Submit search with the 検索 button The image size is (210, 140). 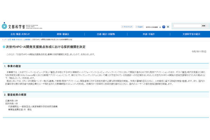pyautogui.click(x=204, y=26)
